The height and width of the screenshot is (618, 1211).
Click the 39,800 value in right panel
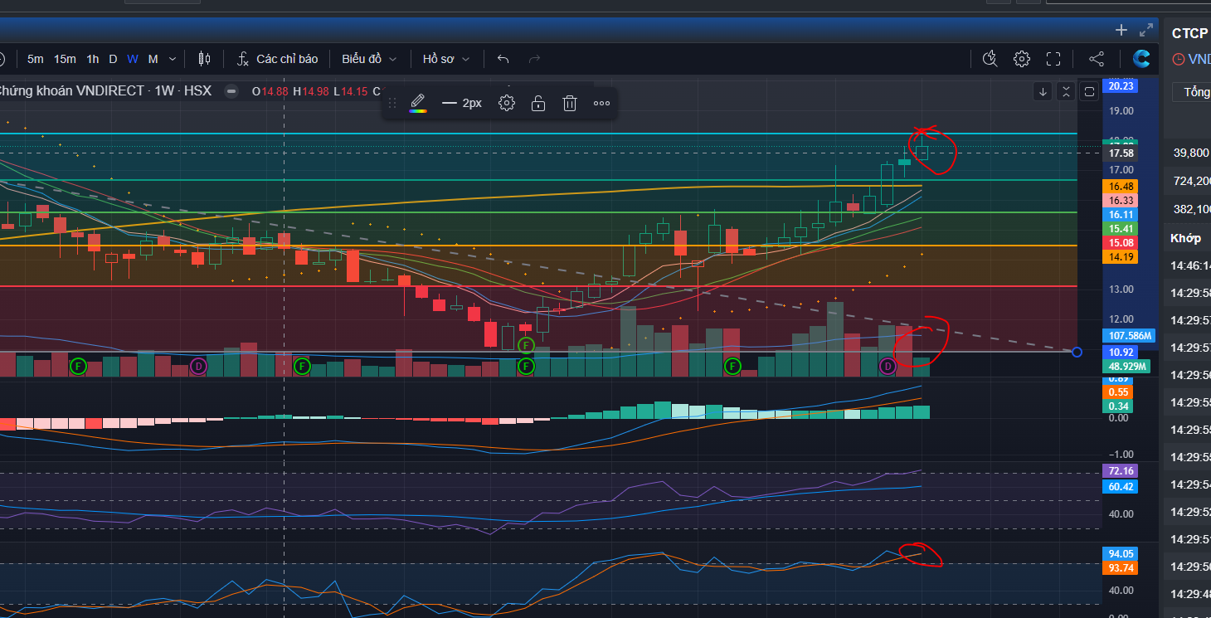coord(1191,153)
